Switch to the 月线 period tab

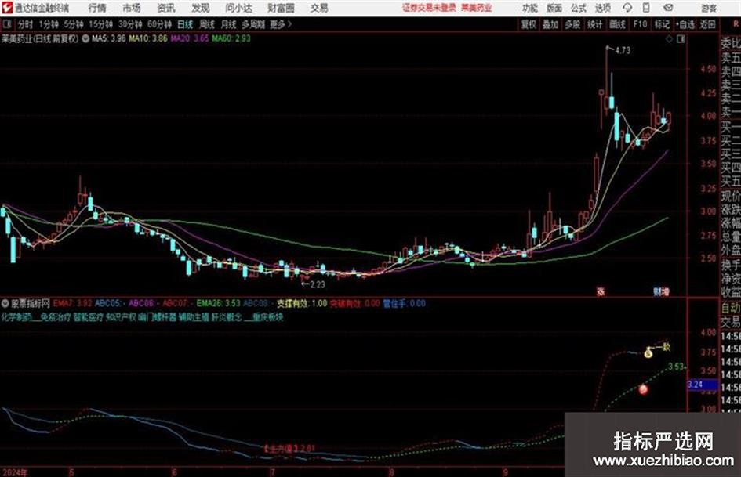coord(229,24)
